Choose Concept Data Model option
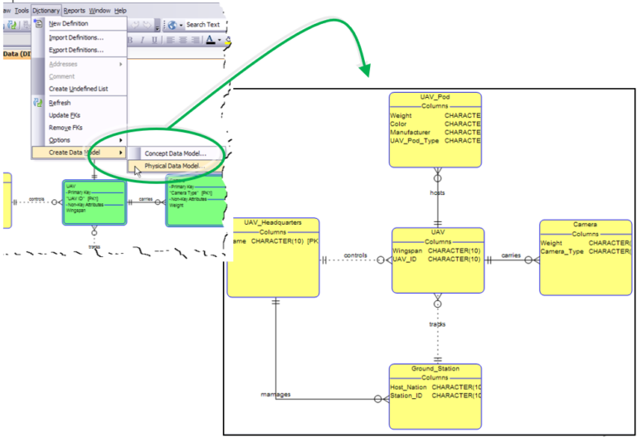The height and width of the screenshot is (437, 637). [175, 153]
